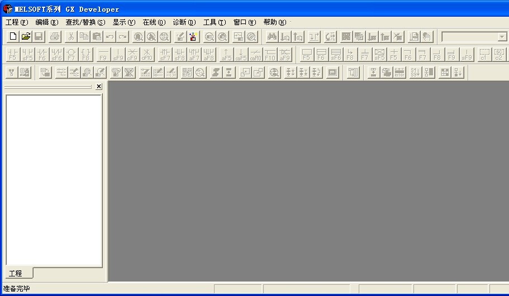
Task: Open the 显示(V) menu
Action: click(x=123, y=22)
